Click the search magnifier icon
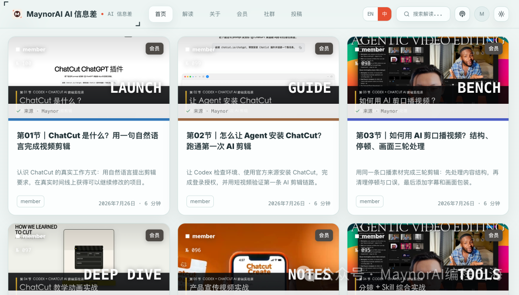 (x=407, y=14)
